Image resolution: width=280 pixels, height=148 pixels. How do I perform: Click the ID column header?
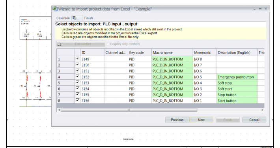[92, 52]
